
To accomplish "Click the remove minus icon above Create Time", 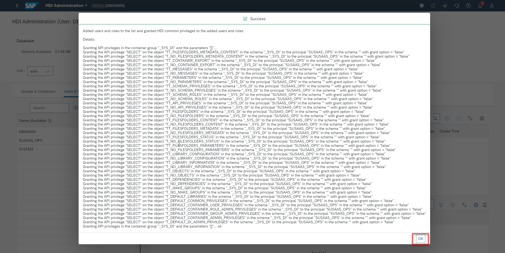I will point(459,118).
